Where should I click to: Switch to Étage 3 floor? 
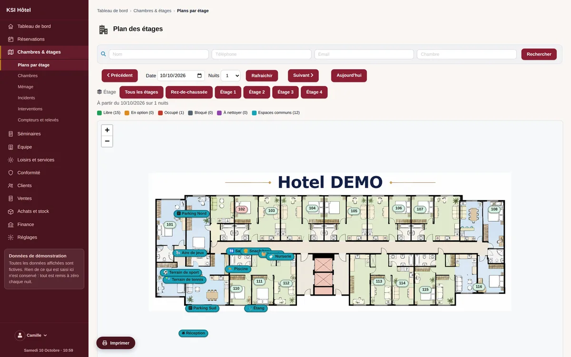[285, 92]
